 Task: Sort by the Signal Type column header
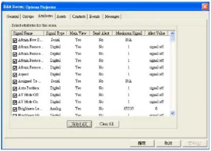[55, 33]
